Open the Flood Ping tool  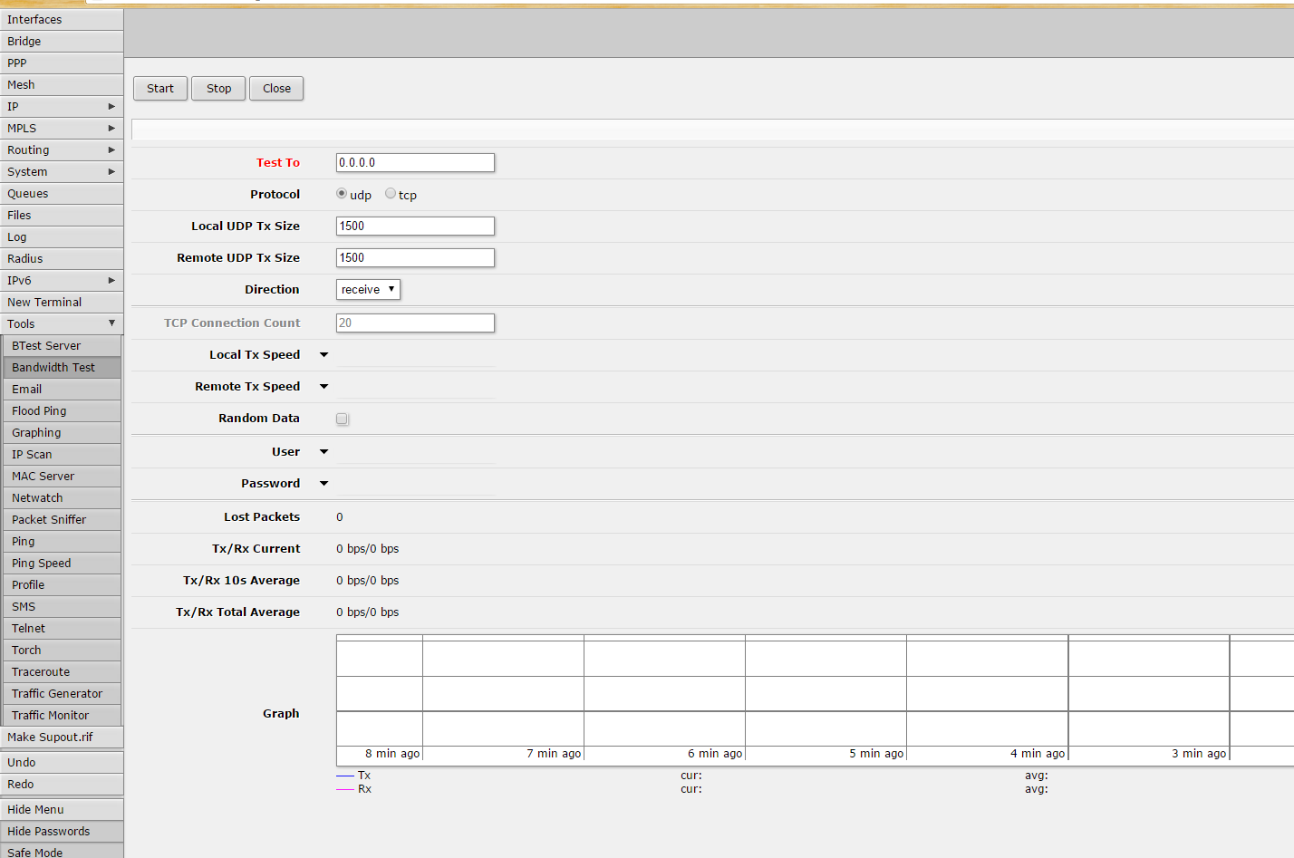coord(63,411)
